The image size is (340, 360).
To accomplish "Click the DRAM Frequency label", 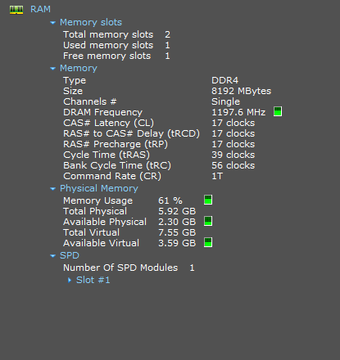I will coord(102,112).
